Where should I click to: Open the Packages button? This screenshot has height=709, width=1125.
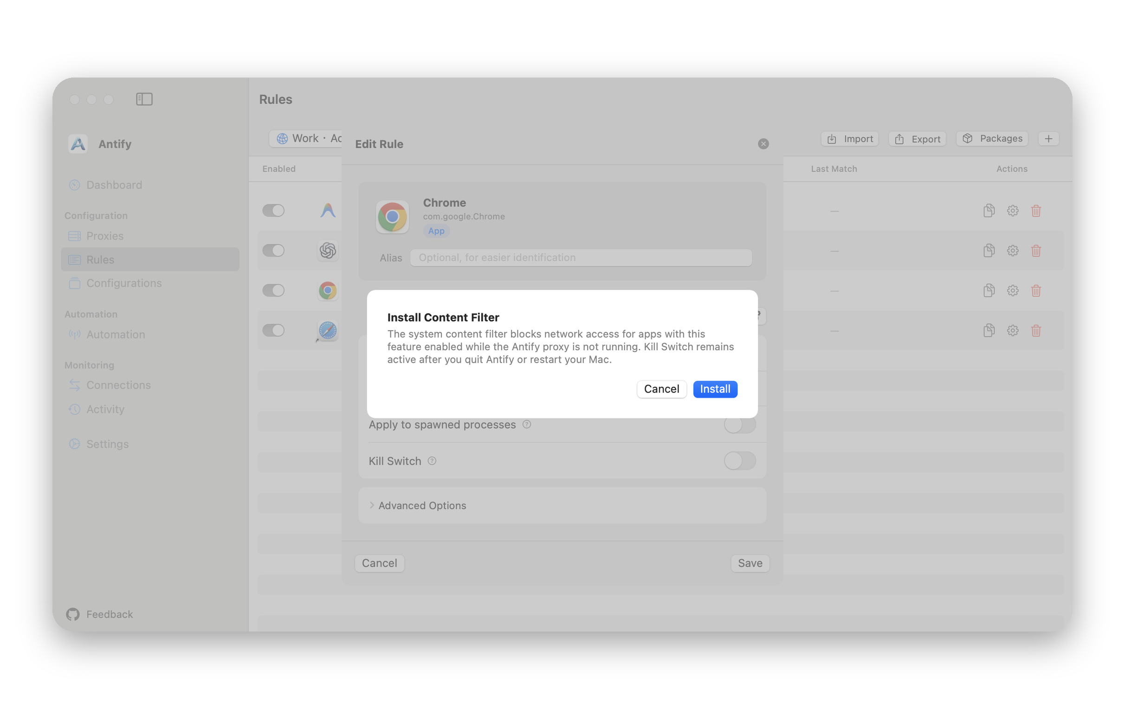[x=992, y=139]
